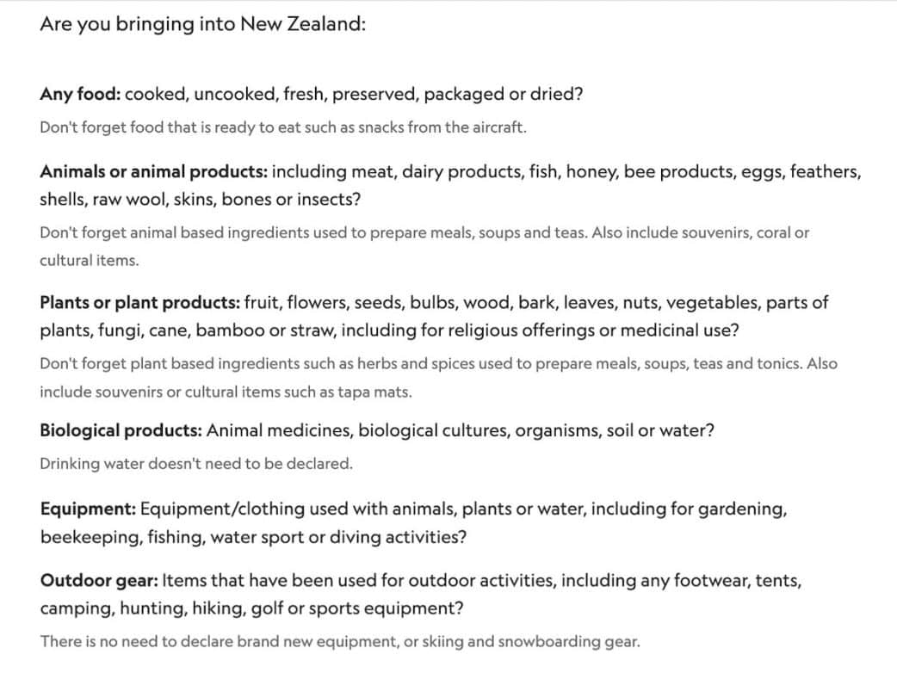Image resolution: width=897 pixels, height=673 pixels.
Task: Click the bold "Animals or animal products:" label
Action: (x=153, y=172)
